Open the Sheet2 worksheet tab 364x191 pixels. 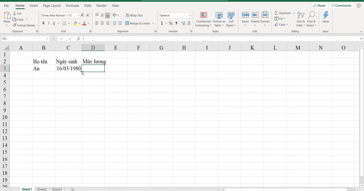point(42,189)
